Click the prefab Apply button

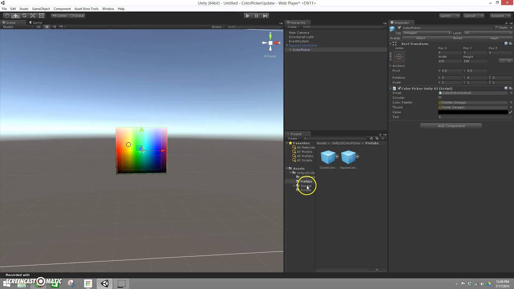pos(494,38)
